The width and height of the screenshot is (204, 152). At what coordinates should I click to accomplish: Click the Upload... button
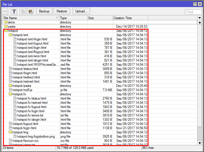(x=81, y=11)
